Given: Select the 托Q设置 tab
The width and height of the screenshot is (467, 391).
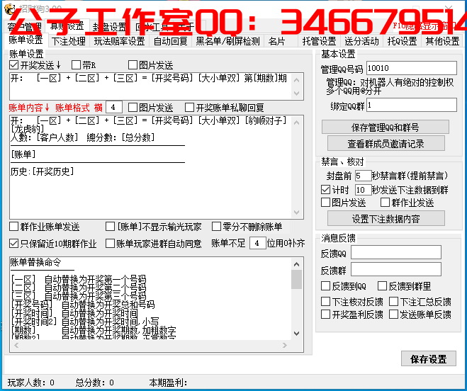Looking at the screenshot, I should pos(402,41).
